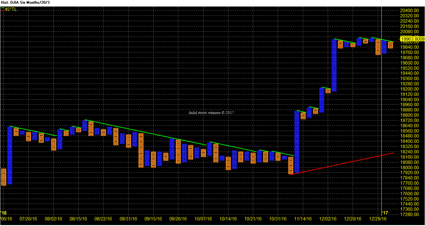Select the '17 year marker on the date axis
This screenshot has height=226, width=425.
tap(385, 213)
